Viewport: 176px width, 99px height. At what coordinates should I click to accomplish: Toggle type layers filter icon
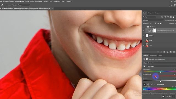pyautogui.click(x=168, y=17)
